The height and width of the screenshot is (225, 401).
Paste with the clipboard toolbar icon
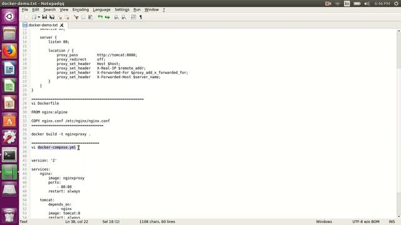[x=90, y=17]
